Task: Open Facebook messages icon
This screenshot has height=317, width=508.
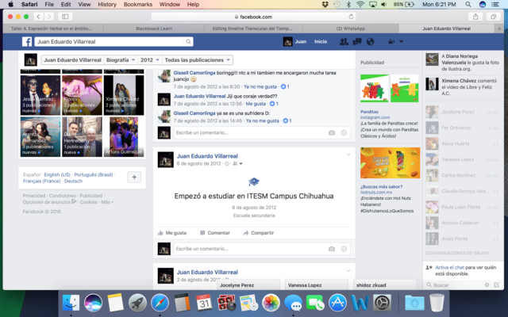Action: click(357, 41)
